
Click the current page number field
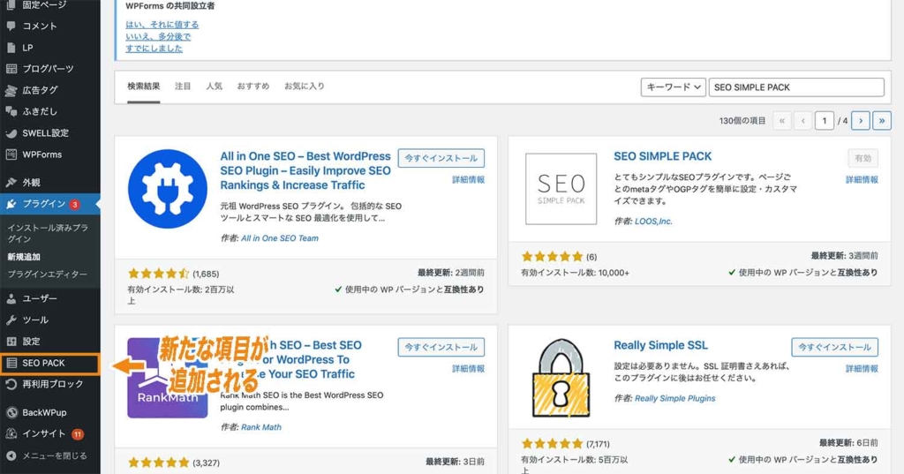[x=825, y=121]
